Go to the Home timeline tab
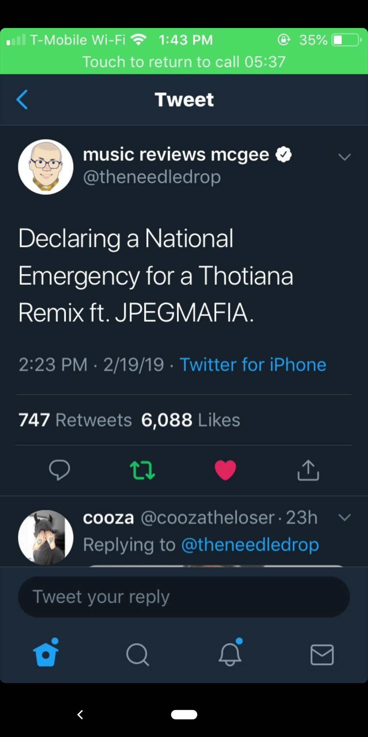The image size is (368, 737). coord(46,654)
